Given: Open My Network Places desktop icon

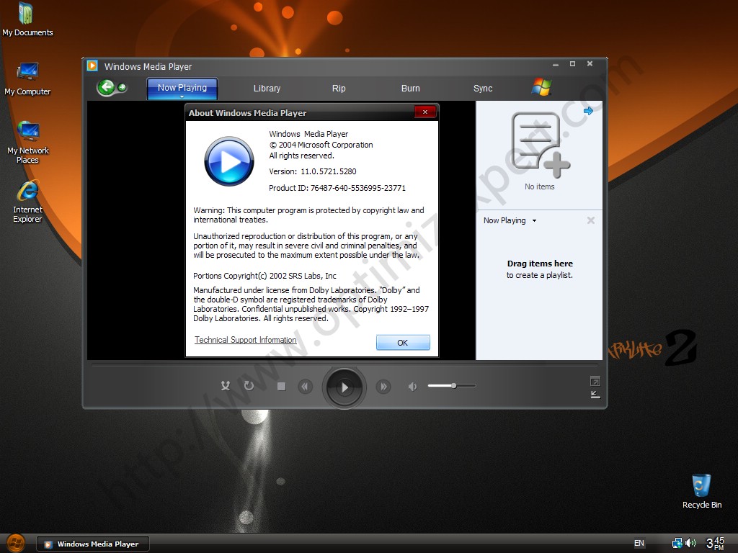Looking at the screenshot, I should coord(28,142).
